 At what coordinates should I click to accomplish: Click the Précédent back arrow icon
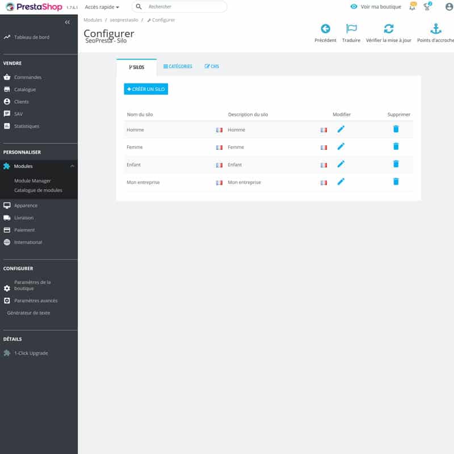click(325, 29)
